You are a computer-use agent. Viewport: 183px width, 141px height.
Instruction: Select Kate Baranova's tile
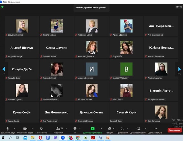tap(161, 112)
